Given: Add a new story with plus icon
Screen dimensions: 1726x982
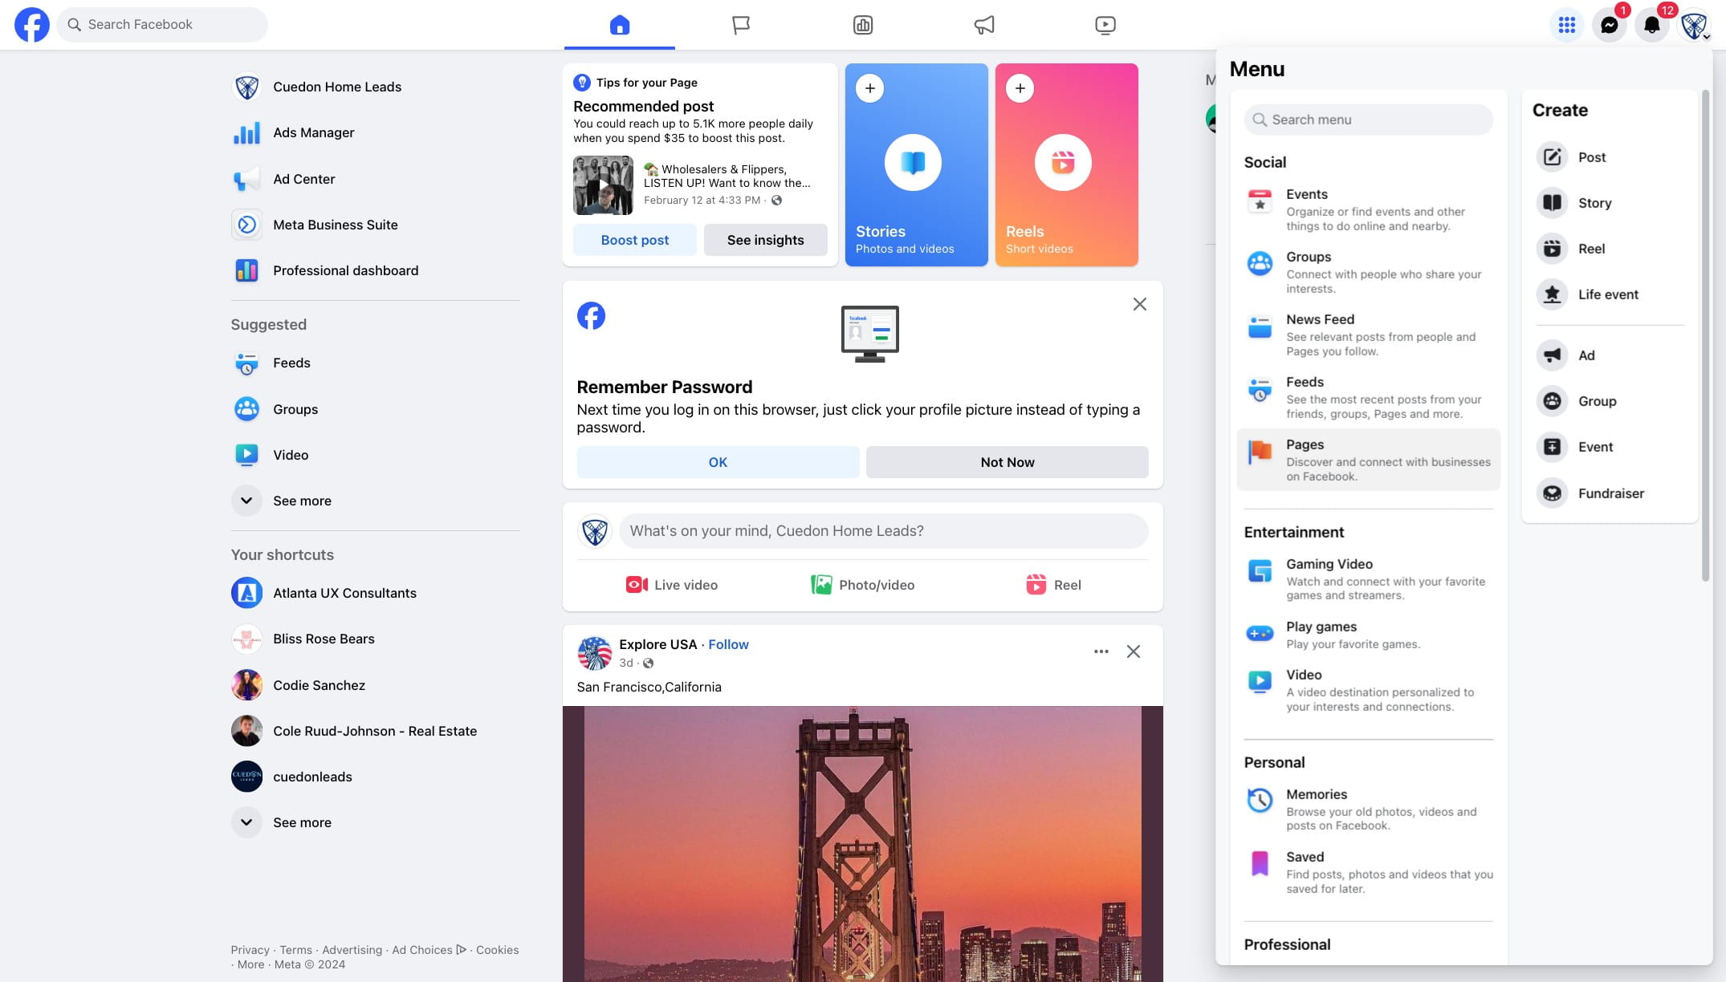Looking at the screenshot, I should point(869,88).
